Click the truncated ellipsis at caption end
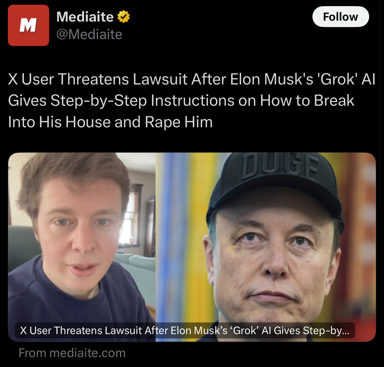Screen dimensions: 384x367 coord(345,331)
